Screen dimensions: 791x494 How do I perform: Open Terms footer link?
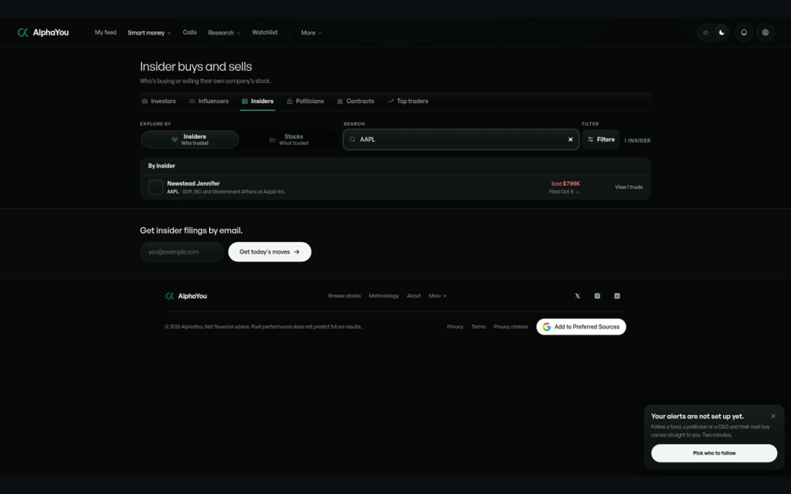point(478,327)
